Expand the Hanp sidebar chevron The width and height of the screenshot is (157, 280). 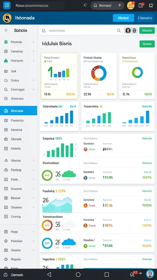33,232
